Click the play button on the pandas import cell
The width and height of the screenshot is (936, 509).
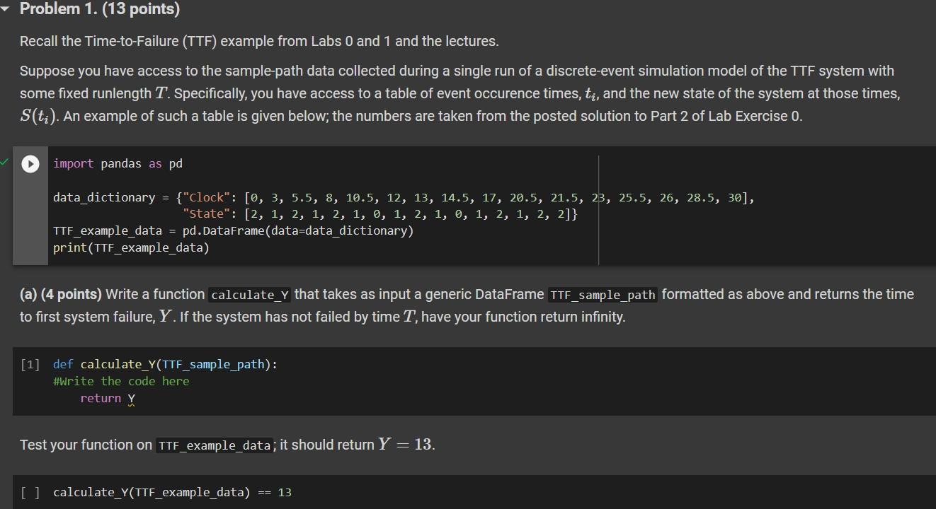(x=30, y=163)
